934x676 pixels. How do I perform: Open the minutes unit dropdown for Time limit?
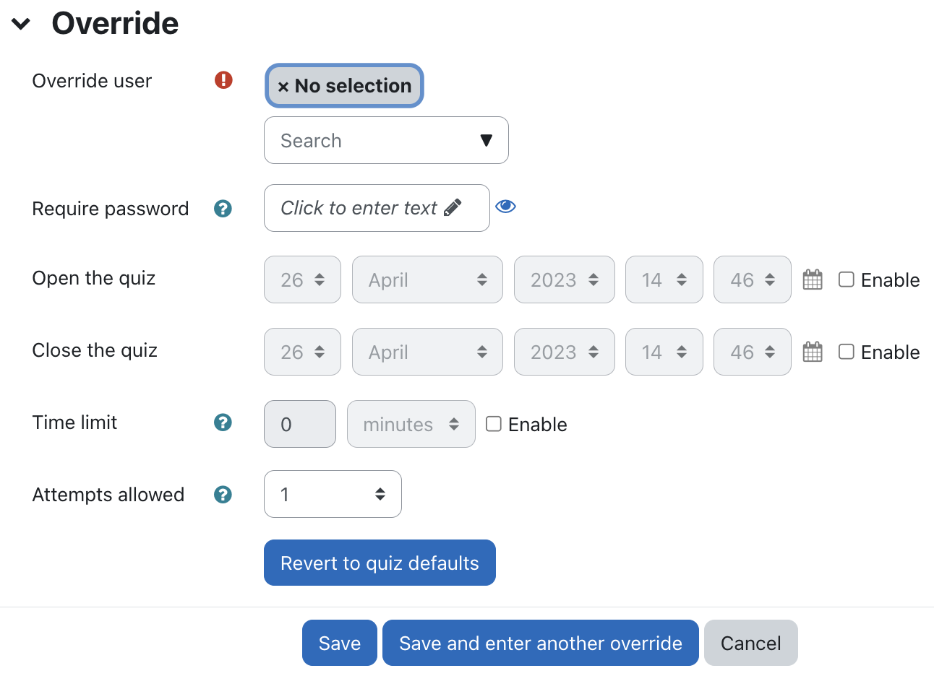click(411, 424)
